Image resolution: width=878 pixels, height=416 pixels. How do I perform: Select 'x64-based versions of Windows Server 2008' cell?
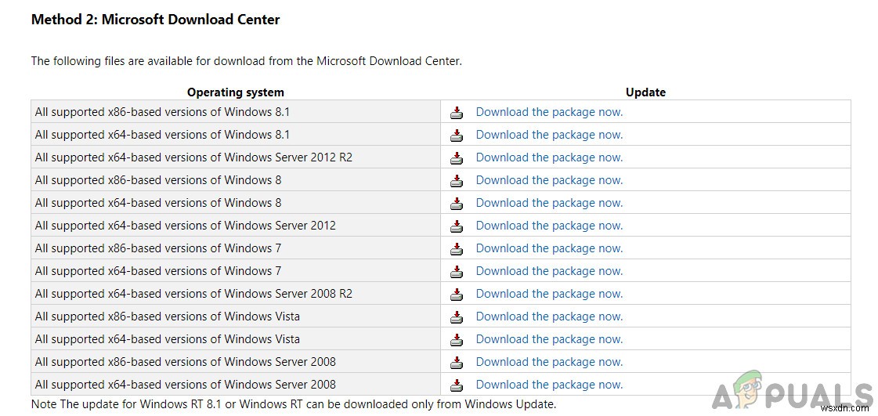tap(236, 385)
